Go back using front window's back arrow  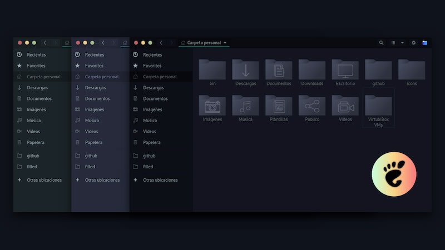click(161, 43)
